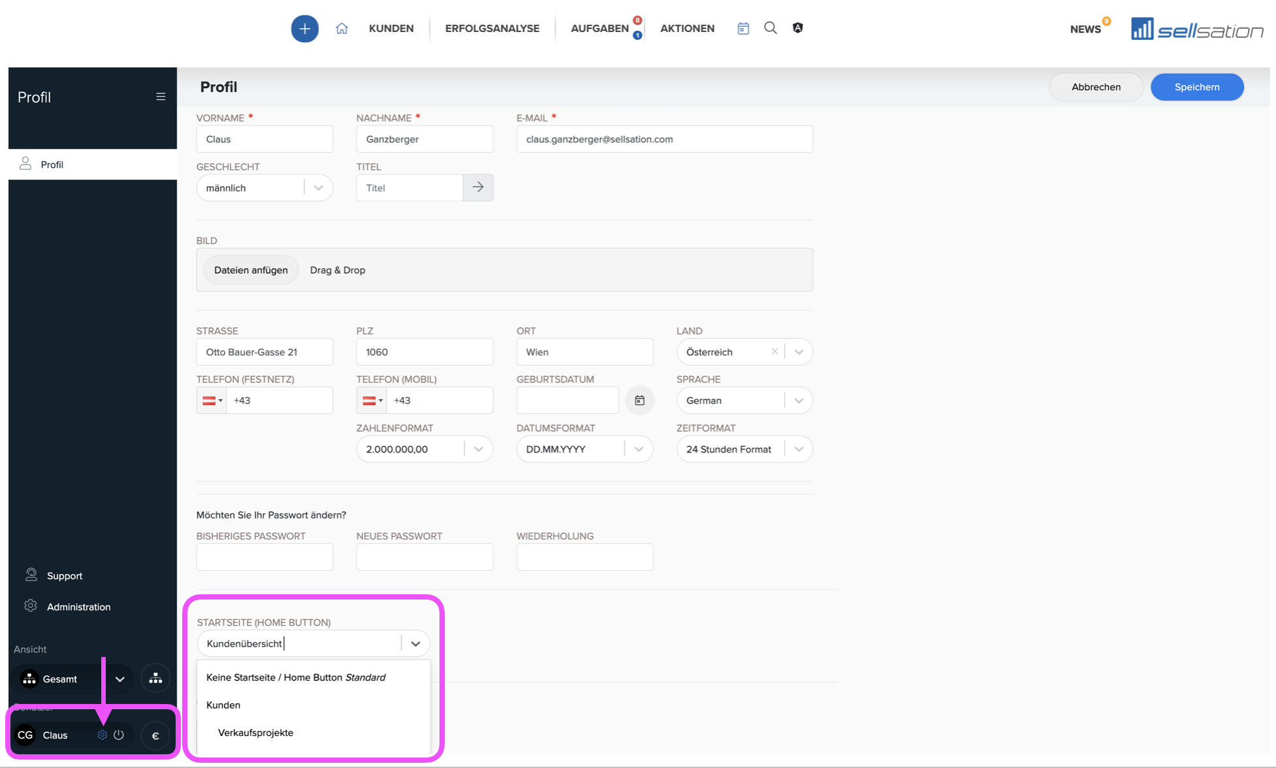This screenshot has height=768, width=1276.
Task: Expand the Gesamt view selector
Action: 120,679
